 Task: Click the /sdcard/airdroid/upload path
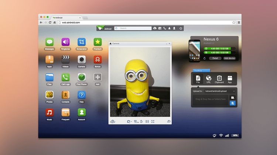pos(216,91)
